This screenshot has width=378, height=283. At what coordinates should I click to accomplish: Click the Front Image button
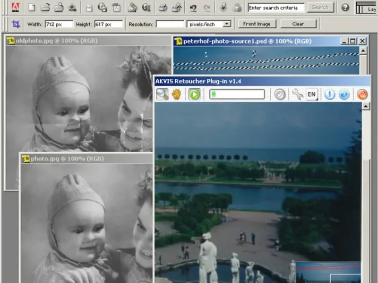[257, 24]
